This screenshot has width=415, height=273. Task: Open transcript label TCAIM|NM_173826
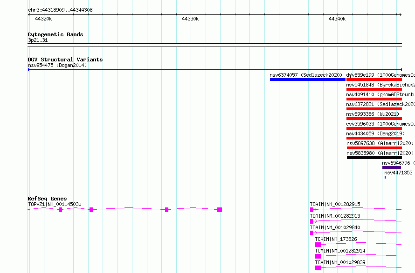coord(336,239)
